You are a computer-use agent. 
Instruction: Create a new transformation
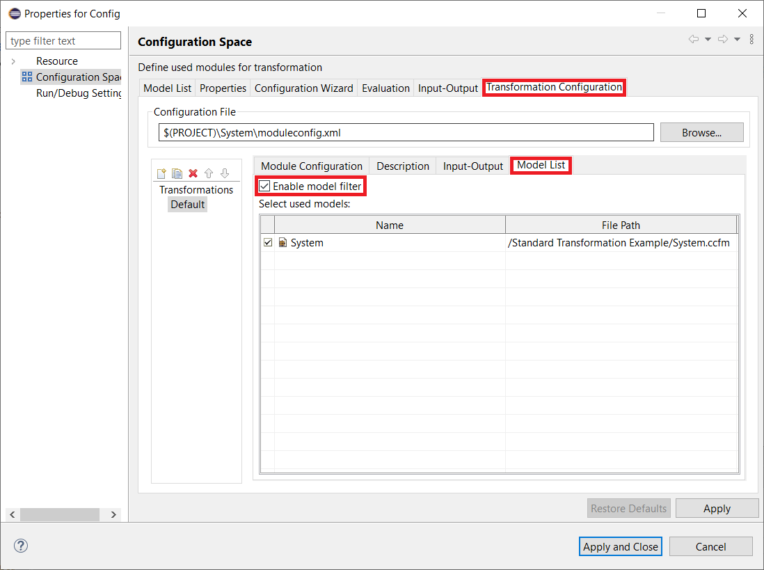161,173
